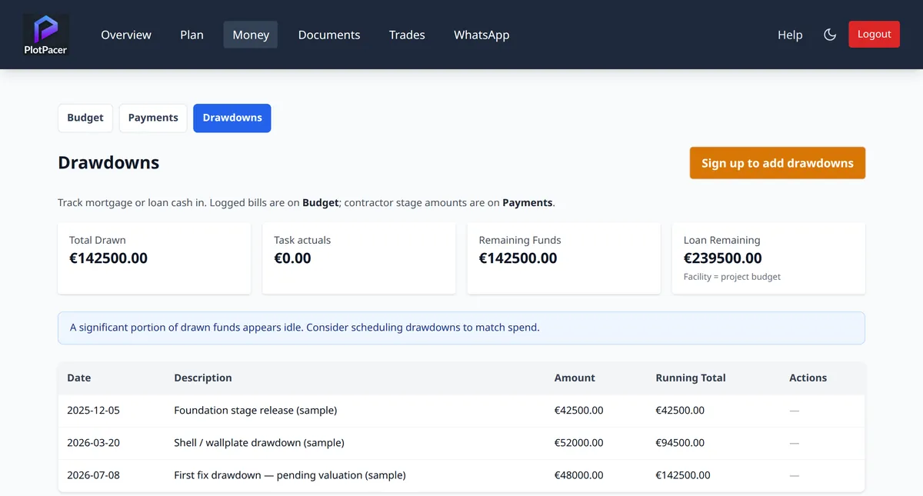The image size is (923, 496).
Task: Select the Drawdowns tab
Action: [x=232, y=118]
